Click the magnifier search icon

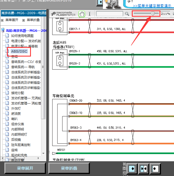(127, 14)
